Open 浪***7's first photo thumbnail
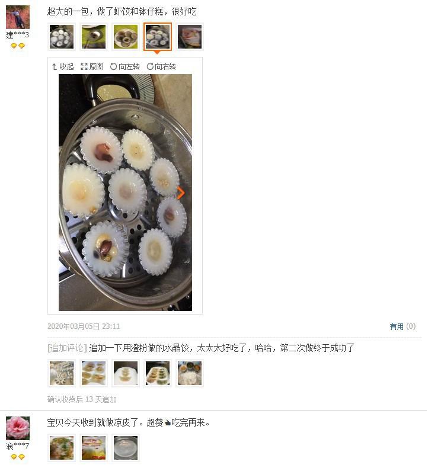The width and height of the screenshot is (428, 468). coord(62,448)
